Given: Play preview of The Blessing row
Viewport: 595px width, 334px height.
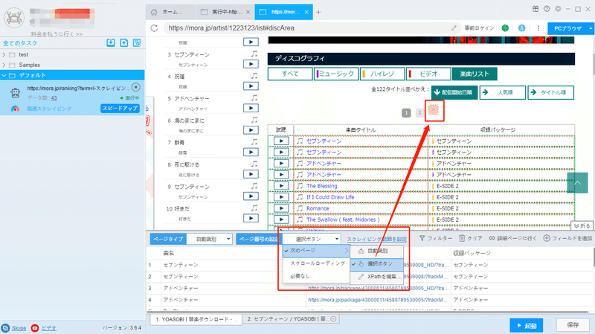Looking at the screenshot, I should [281, 186].
